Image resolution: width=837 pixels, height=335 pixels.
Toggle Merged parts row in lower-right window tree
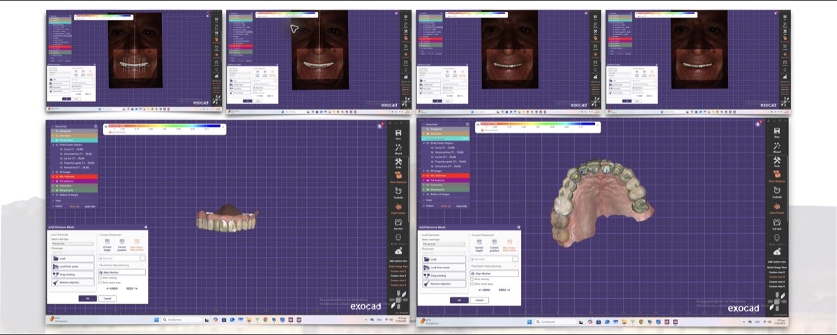tap(445, 189)
